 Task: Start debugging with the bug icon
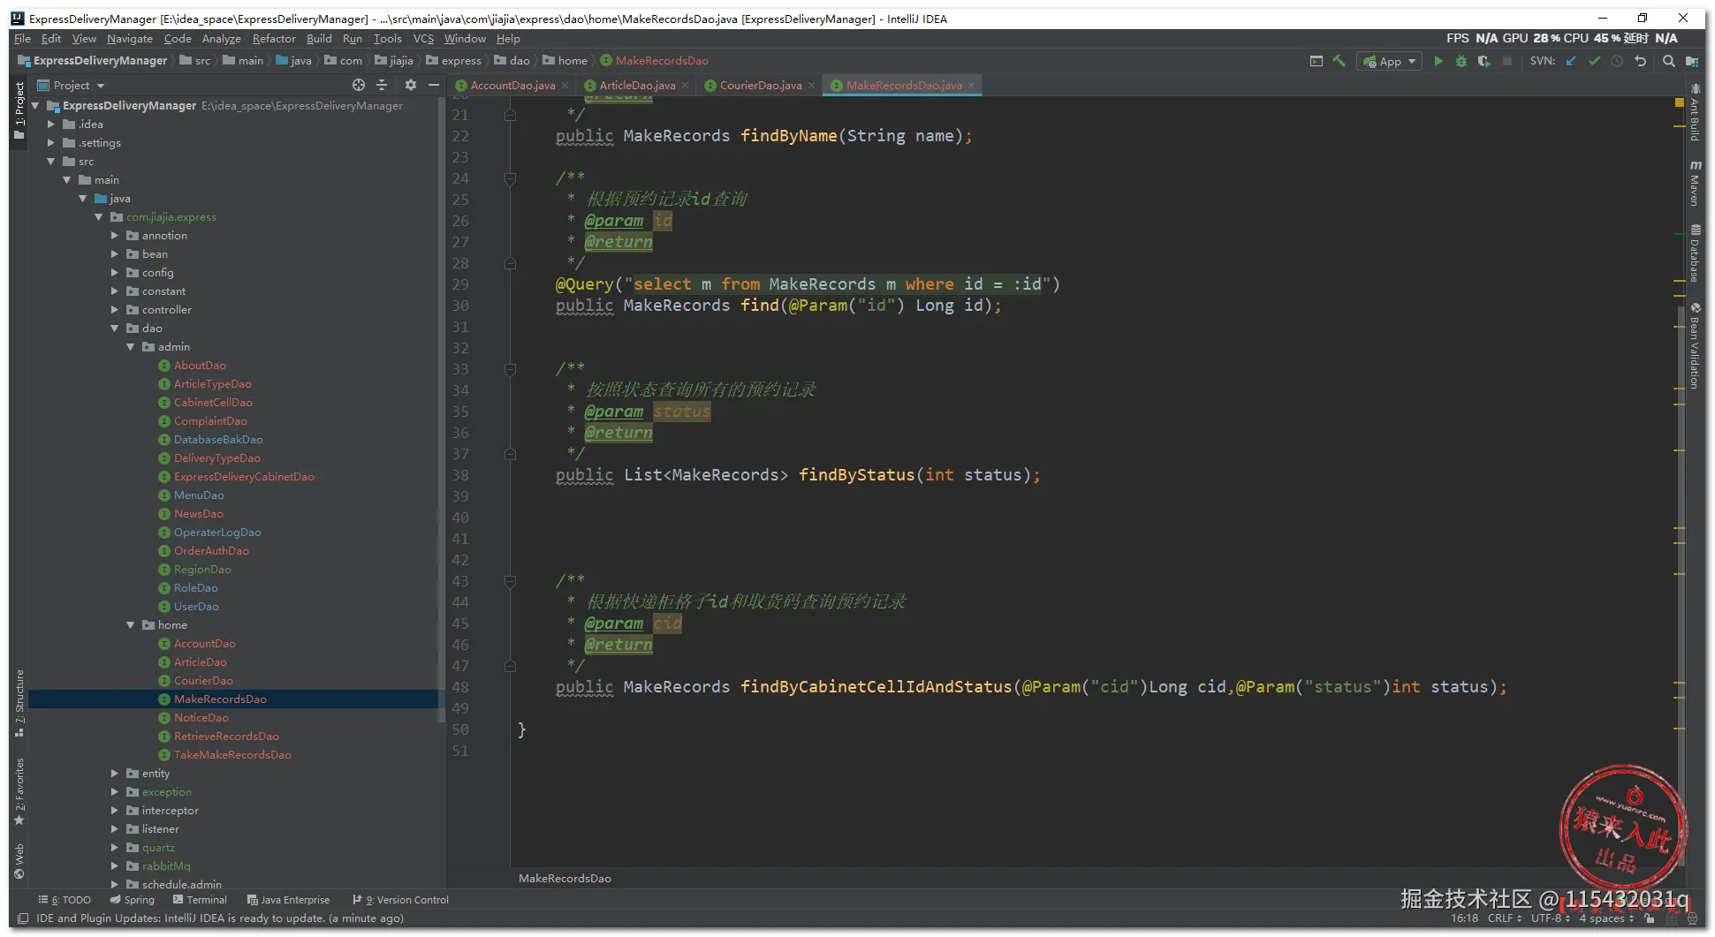(x=1461, y=61)
